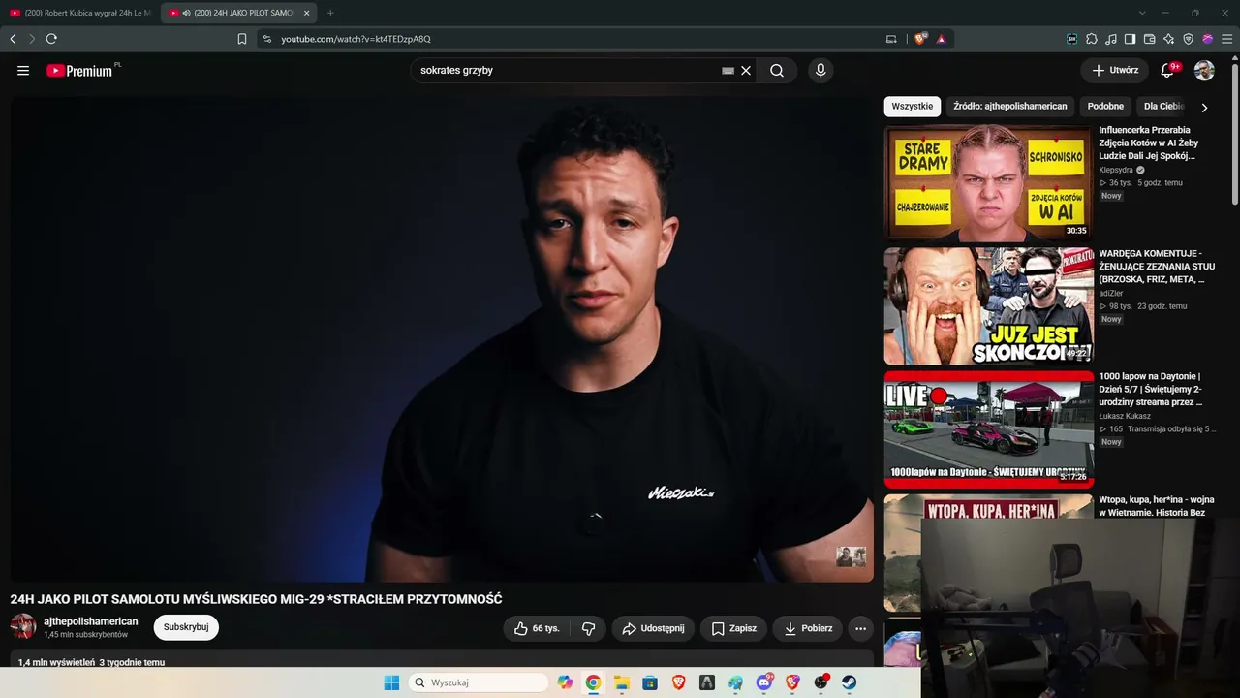The width and height of the screenshot is (1240, 698).
Task: Open Brave Wallet icon
Action: (x=1150, y=39)
